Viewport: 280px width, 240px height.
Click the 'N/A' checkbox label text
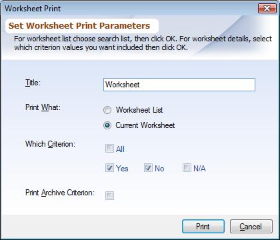[x=199, y=169]
